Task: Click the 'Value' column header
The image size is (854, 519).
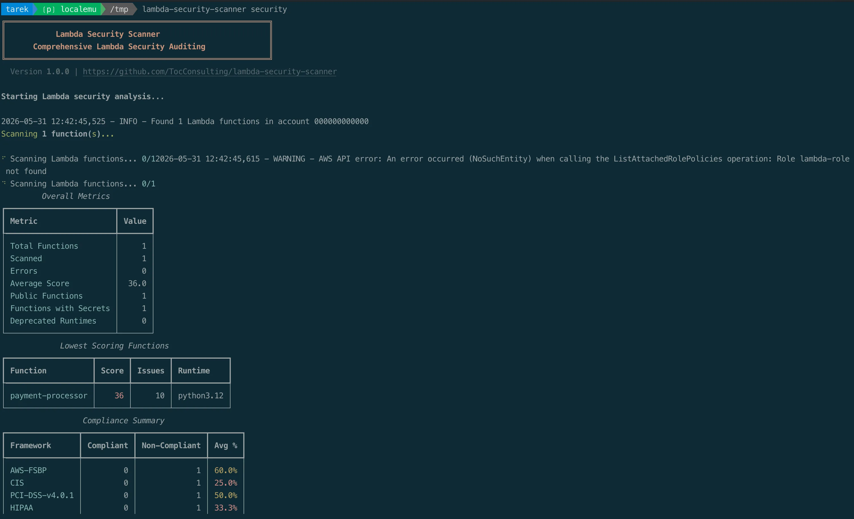Action: click(135, 221)
